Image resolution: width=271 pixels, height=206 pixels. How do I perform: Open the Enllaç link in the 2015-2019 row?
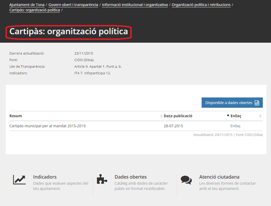tap(235, 126)
